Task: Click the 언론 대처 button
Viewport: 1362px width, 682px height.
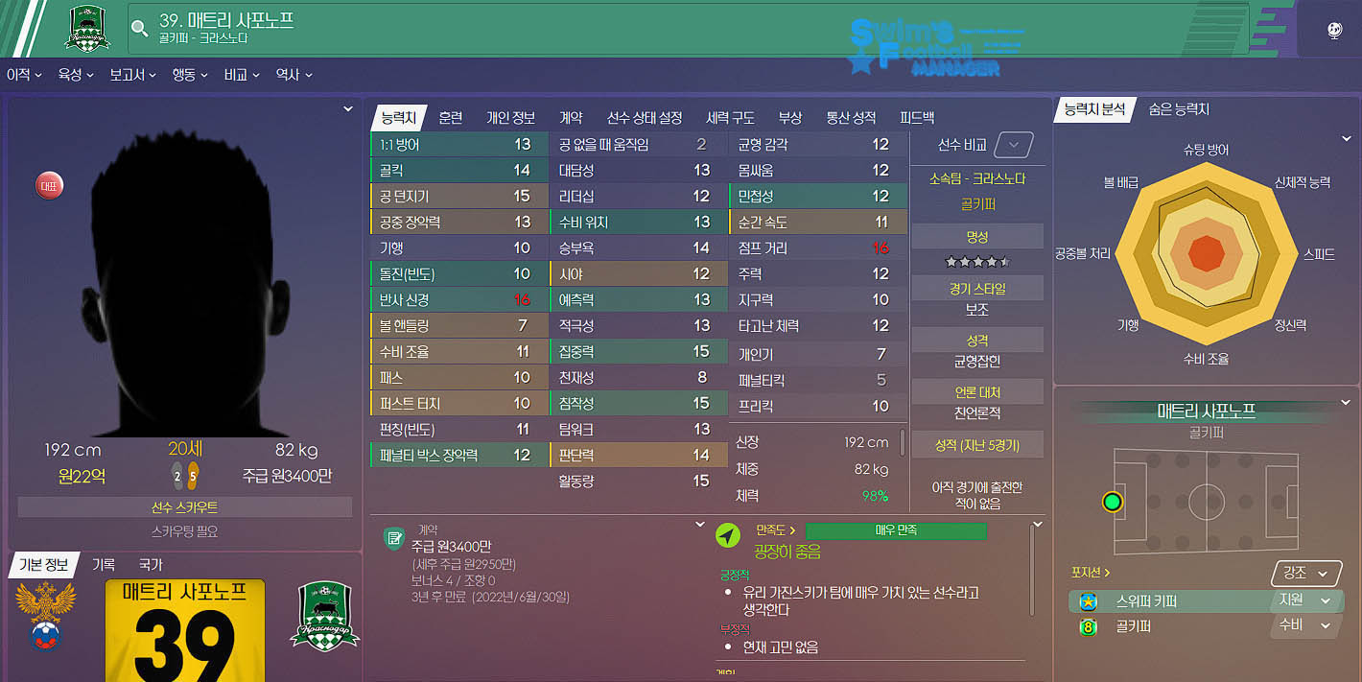Action: pos(977,391)
